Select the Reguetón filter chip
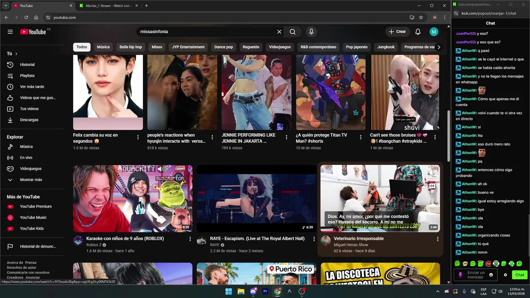 pos(251,47)
